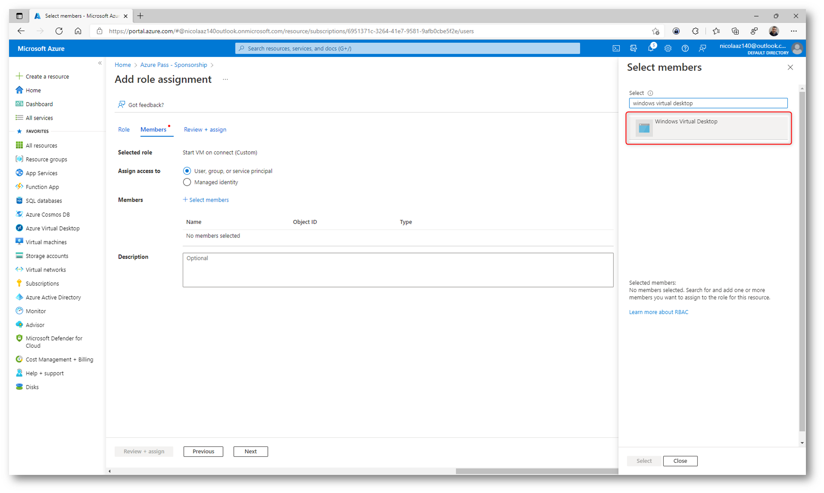This screenshot has width=824, height=493.
Task: Click the All resources grid icon
Action: pos(19,145)
